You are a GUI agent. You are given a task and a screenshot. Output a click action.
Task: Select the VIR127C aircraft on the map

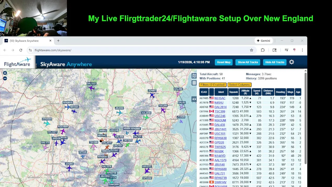tap(147, 171)
